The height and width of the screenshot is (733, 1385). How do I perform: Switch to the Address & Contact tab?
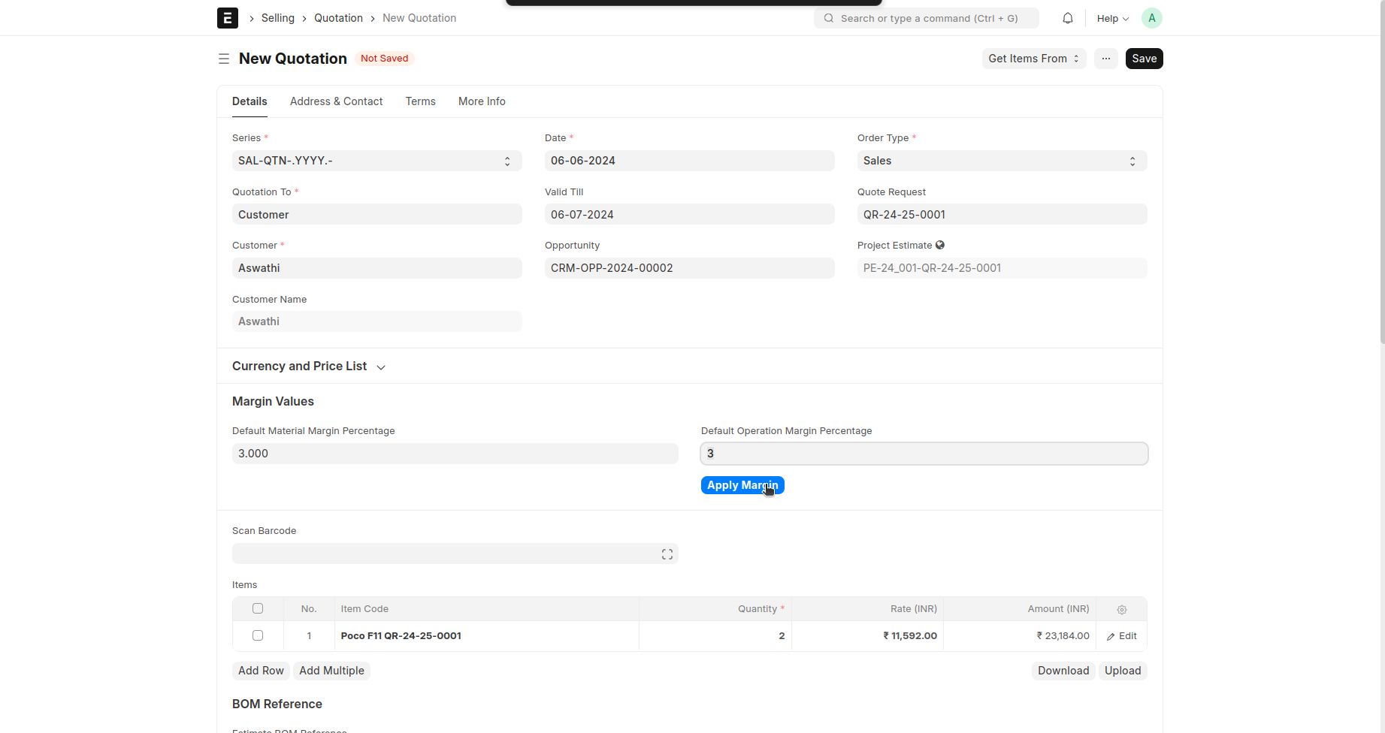pos(336,101)
